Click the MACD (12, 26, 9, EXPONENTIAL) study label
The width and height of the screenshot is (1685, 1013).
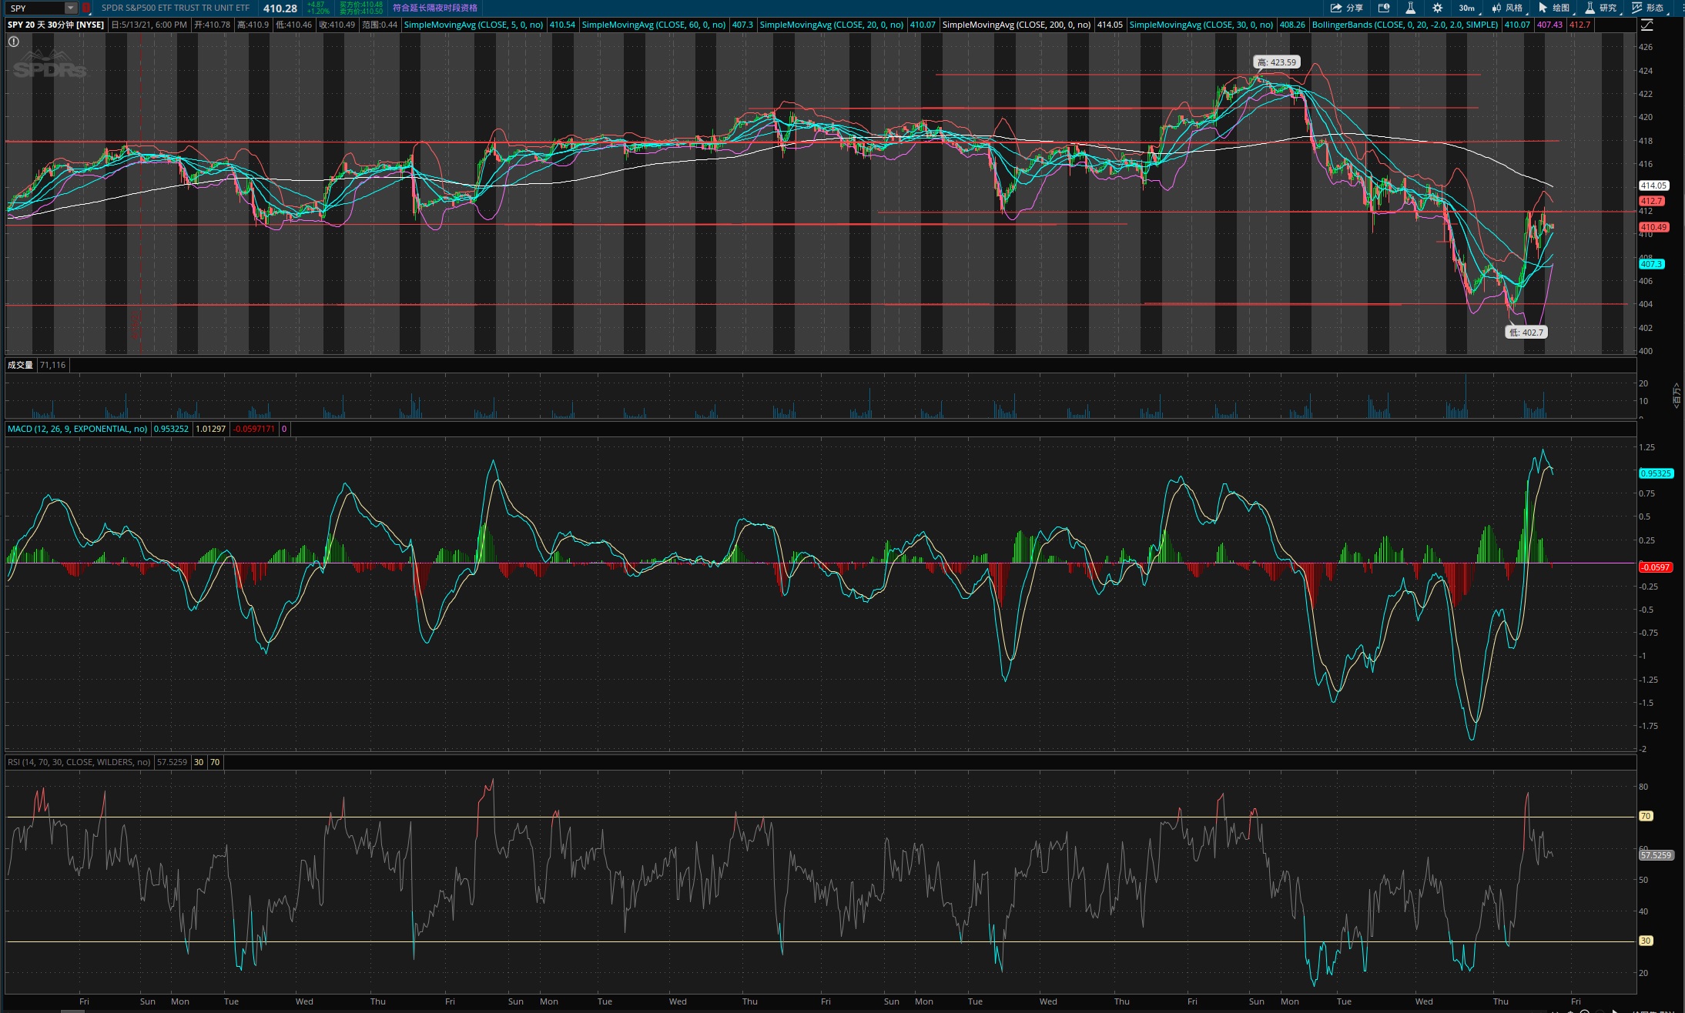coord(77,429)
